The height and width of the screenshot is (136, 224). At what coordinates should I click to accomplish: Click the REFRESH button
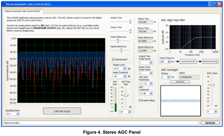pos(210,123)
